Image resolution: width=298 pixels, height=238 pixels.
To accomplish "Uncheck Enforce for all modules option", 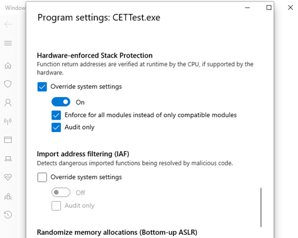I will tap(56, 115).
